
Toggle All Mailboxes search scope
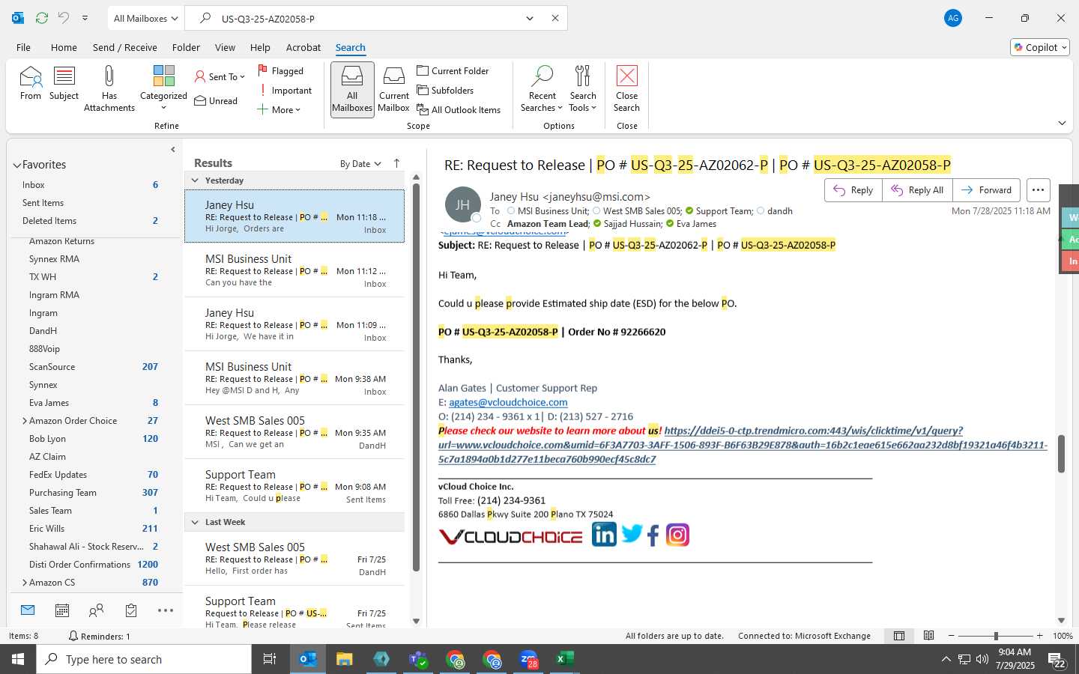pyautogui.click(x=352, y=90)
